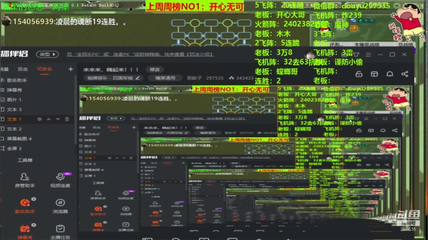The height and width of the screenshot is (240, 428).
Task: Open settings gear for 文本 1 source
Action: click(39, 119)
